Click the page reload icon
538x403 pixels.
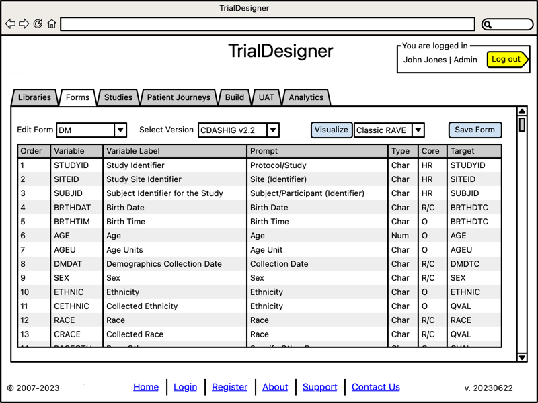tap(38, 24)
